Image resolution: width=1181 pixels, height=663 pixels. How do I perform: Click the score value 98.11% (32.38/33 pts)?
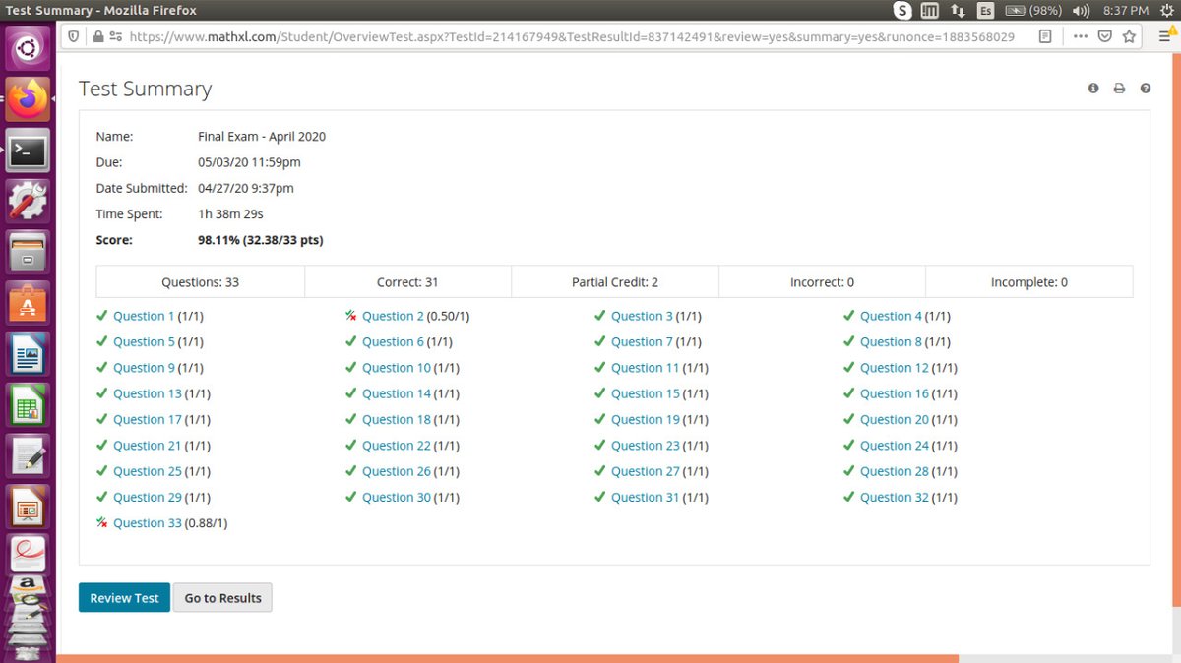(x=261, y=240)
